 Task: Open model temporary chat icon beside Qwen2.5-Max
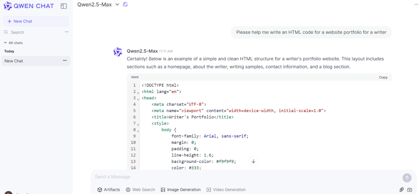[x=125, y=4]
